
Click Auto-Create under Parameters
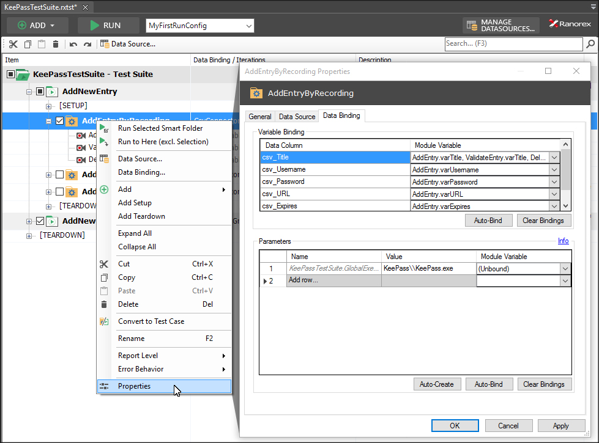click(x=437, y=384)
